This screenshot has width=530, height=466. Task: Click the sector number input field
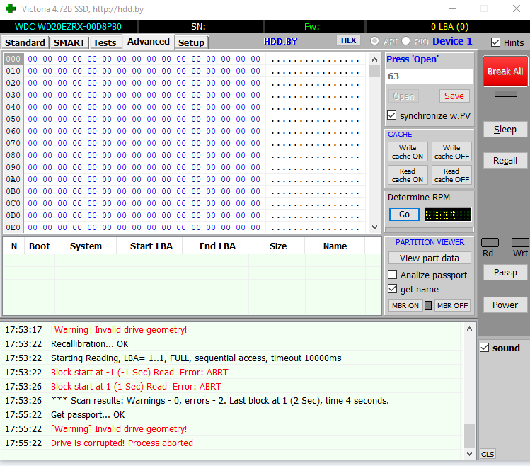429,76
